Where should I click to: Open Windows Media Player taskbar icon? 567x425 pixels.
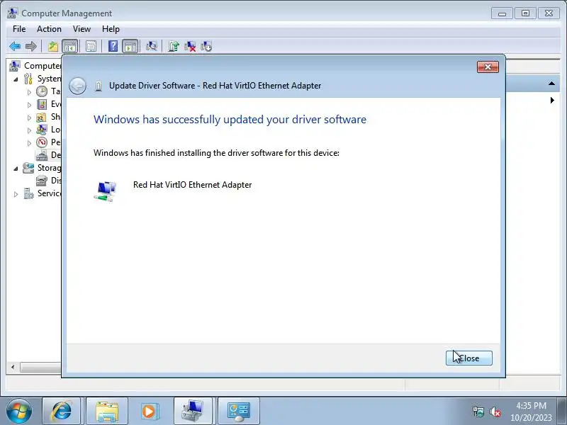pyautogui.click(x=150, y=411)
